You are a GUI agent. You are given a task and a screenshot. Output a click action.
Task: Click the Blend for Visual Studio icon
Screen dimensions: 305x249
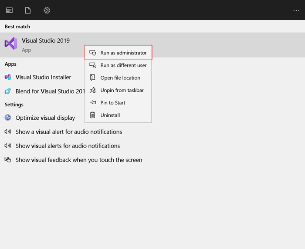[8, 91]
